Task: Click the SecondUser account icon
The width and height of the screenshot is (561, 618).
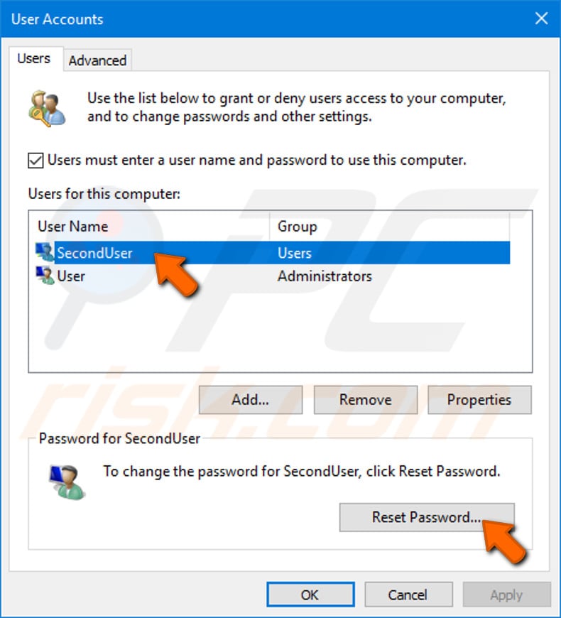Action: pos(44,253)
